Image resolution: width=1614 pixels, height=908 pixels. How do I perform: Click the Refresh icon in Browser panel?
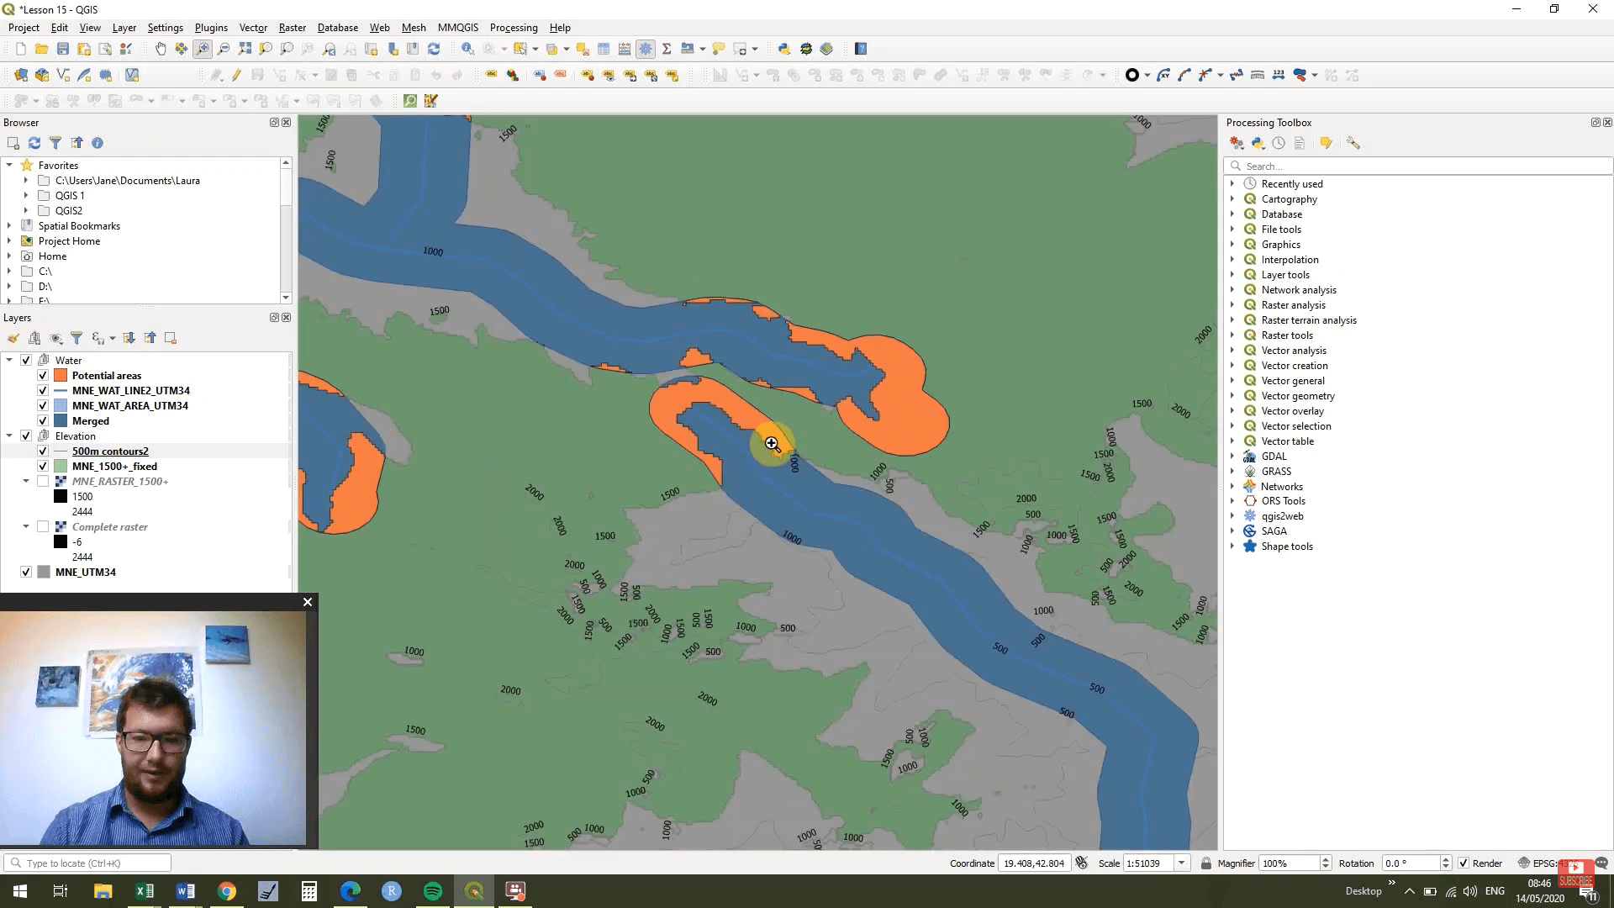34,143
